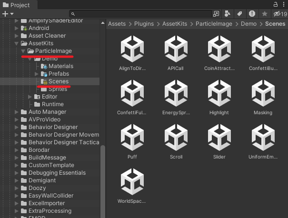Select the CoinAttract... scene icon
Viewport: 288px width, 218px height.
[x=219, y=49]
